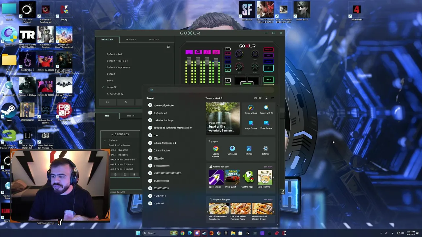Click See more for Popular Recipes
Viewport: 422px width, 237px height.
tap(268, 200)
